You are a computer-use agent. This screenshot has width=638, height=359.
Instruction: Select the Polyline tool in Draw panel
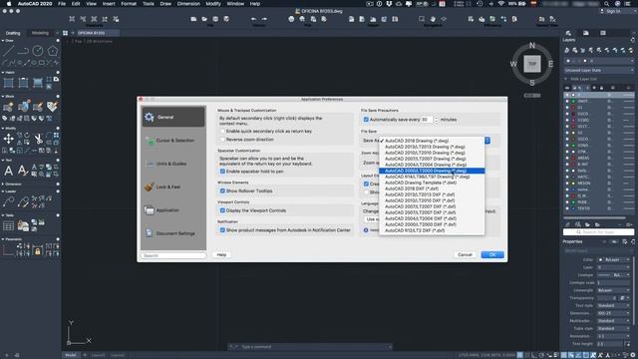point(23,51)
